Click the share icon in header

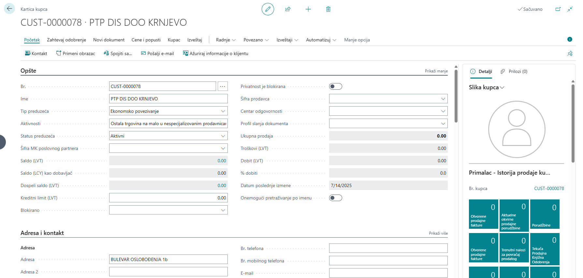pos(288,9)
